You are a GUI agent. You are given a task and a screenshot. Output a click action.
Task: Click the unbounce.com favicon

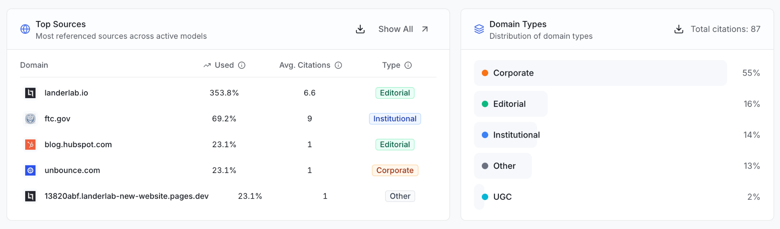pos(30,170)
